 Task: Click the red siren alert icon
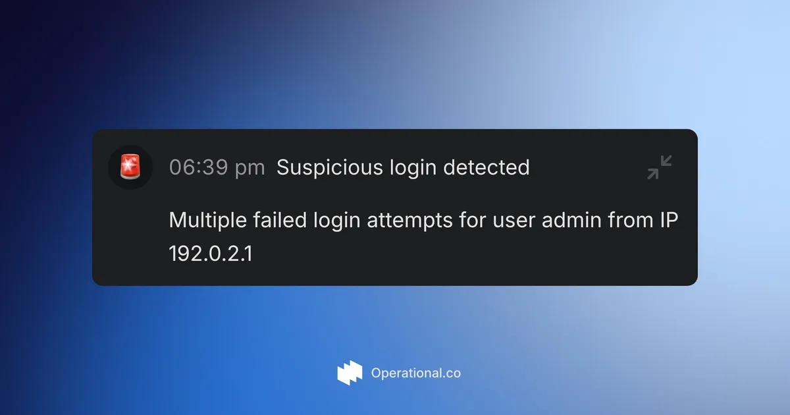click(130, 167)
